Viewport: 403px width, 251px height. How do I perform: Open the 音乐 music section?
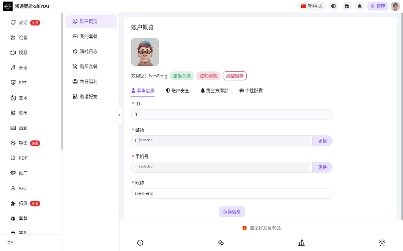tap(19, 68)
